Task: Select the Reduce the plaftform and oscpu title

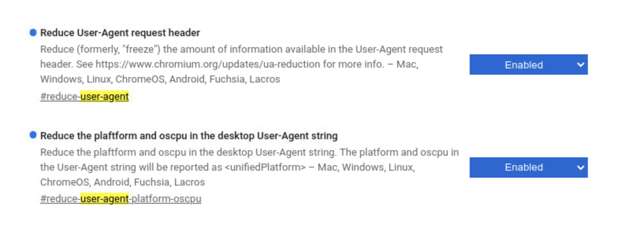Action: click(189, 136)
